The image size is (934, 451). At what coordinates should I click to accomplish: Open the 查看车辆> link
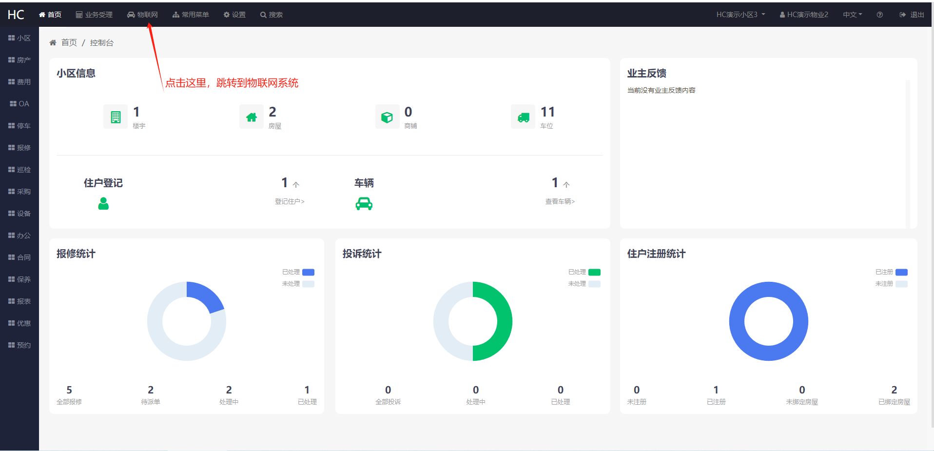pyautogui.click(x=560, y=201)
